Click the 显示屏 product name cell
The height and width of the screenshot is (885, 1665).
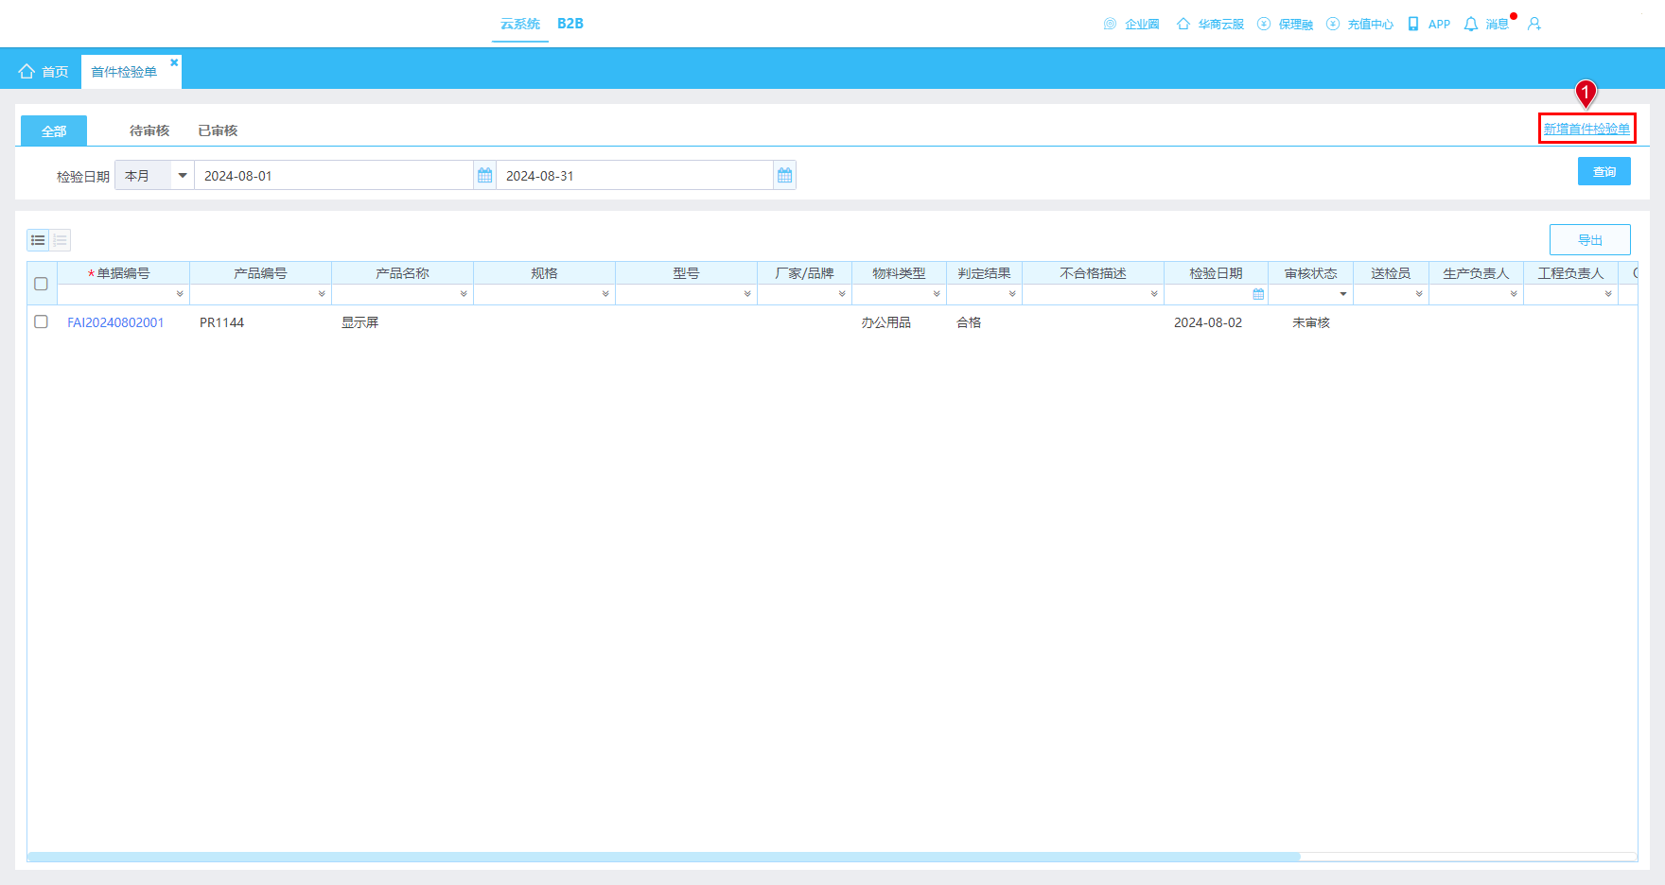(360, 322)
